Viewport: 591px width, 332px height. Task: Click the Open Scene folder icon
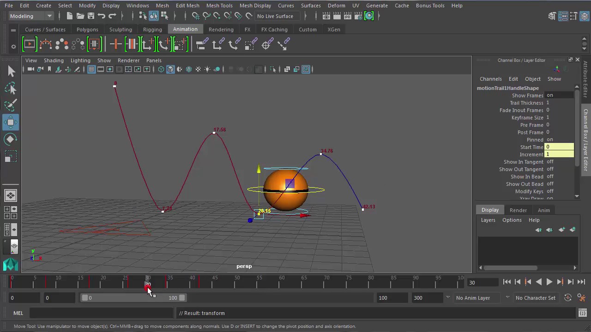pyautogui.click(x=80, y=16)
